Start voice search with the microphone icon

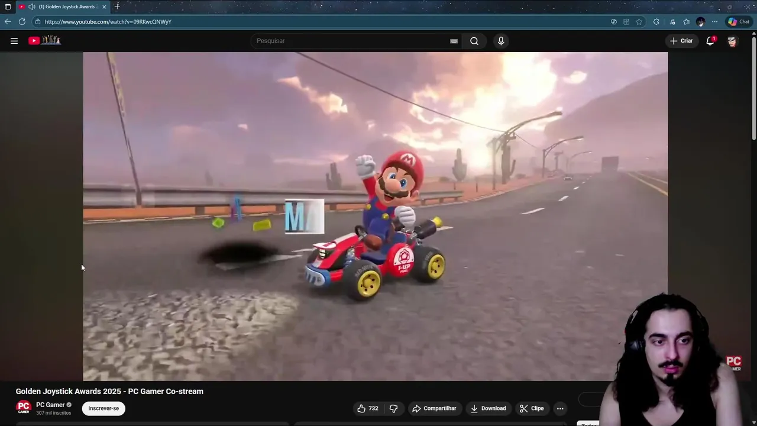(x=501, y=41)
